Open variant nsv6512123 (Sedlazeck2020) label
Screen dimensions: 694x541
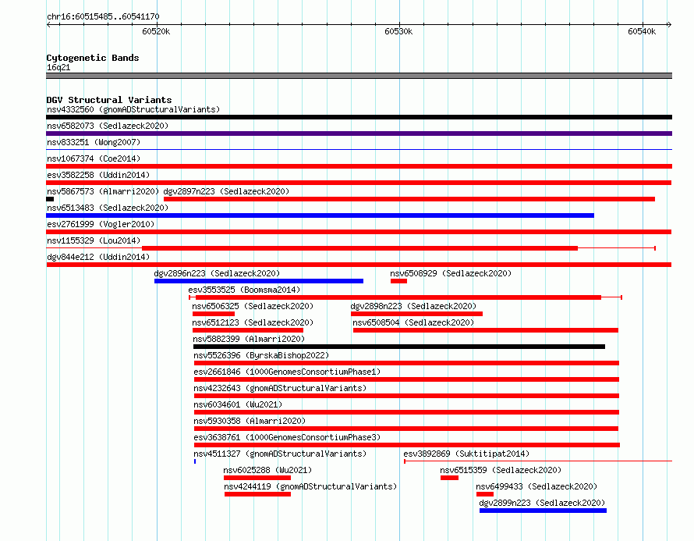pos(253,322)
